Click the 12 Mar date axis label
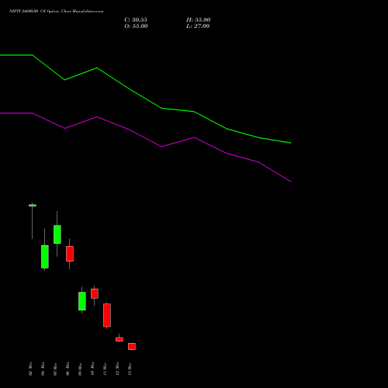388x388 pixels. 117,369
